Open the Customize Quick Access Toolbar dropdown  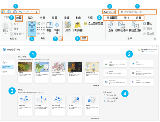[36, 12]
